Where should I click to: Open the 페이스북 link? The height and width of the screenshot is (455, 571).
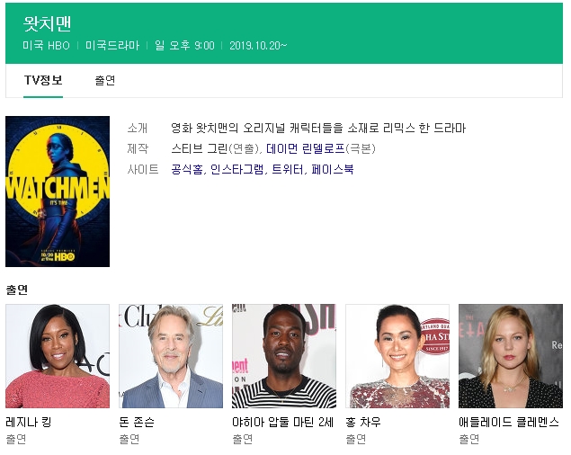(x=332, y=169)
